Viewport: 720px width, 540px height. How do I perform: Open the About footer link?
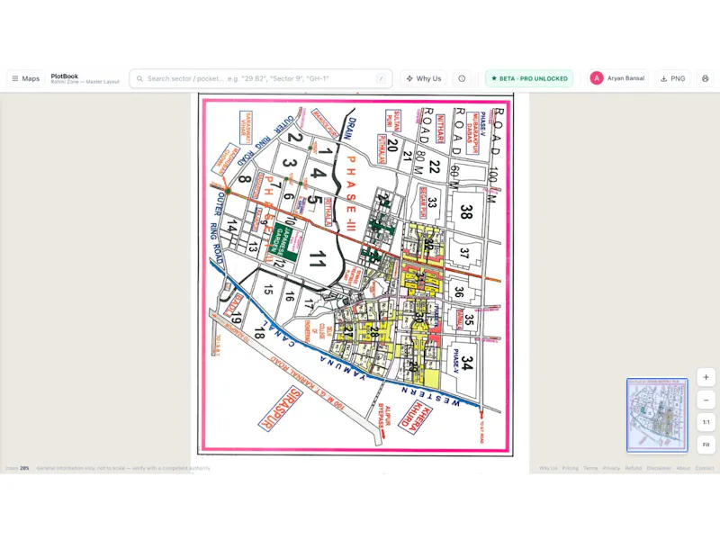[x=683, y=468]
